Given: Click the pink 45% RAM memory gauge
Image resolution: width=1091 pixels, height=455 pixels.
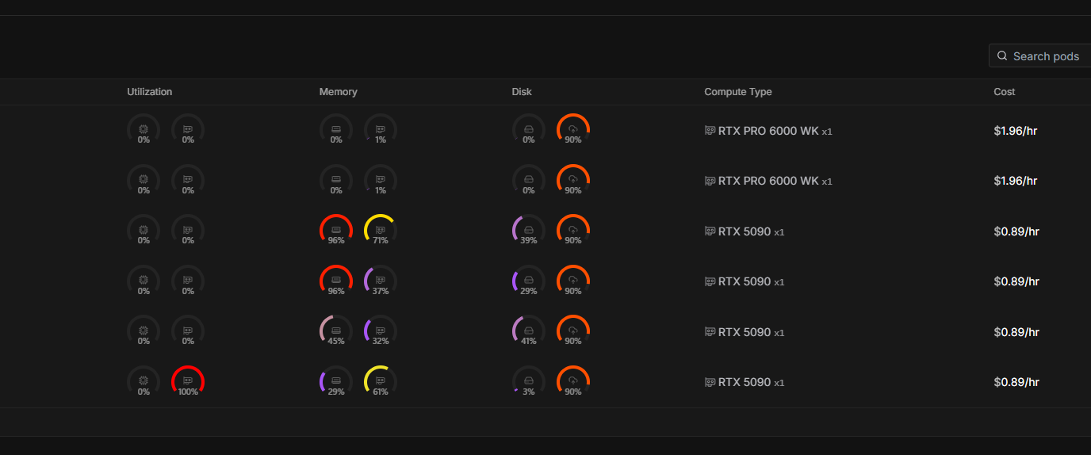Looking at the screenshot, I should pyautogui.click(x=336, y=331).
